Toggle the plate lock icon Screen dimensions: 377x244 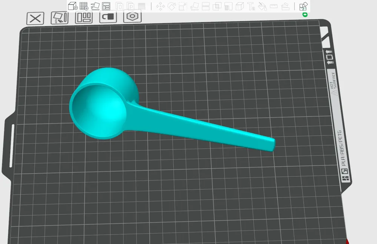(108, 17)
